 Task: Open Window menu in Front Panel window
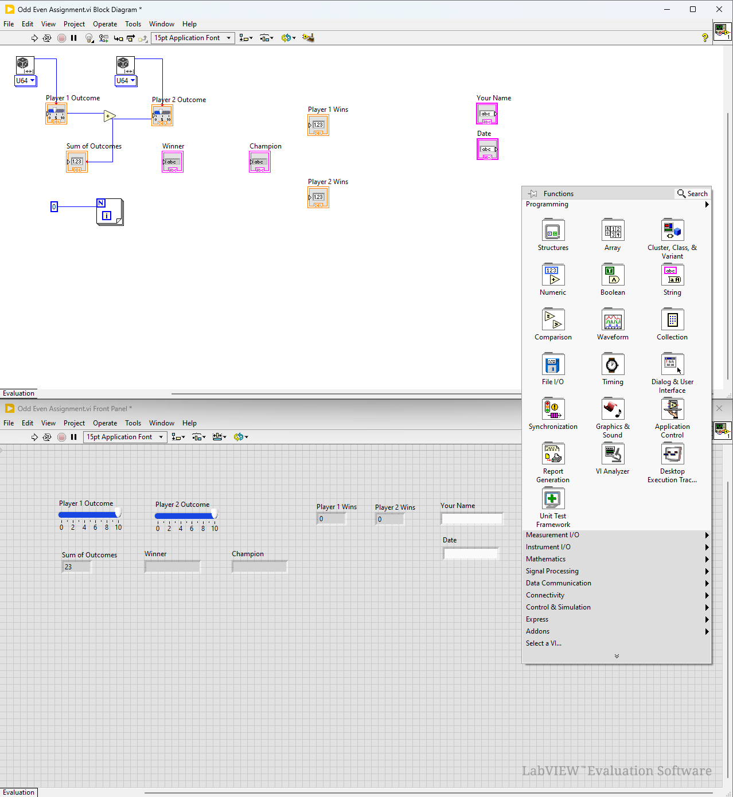162,423
